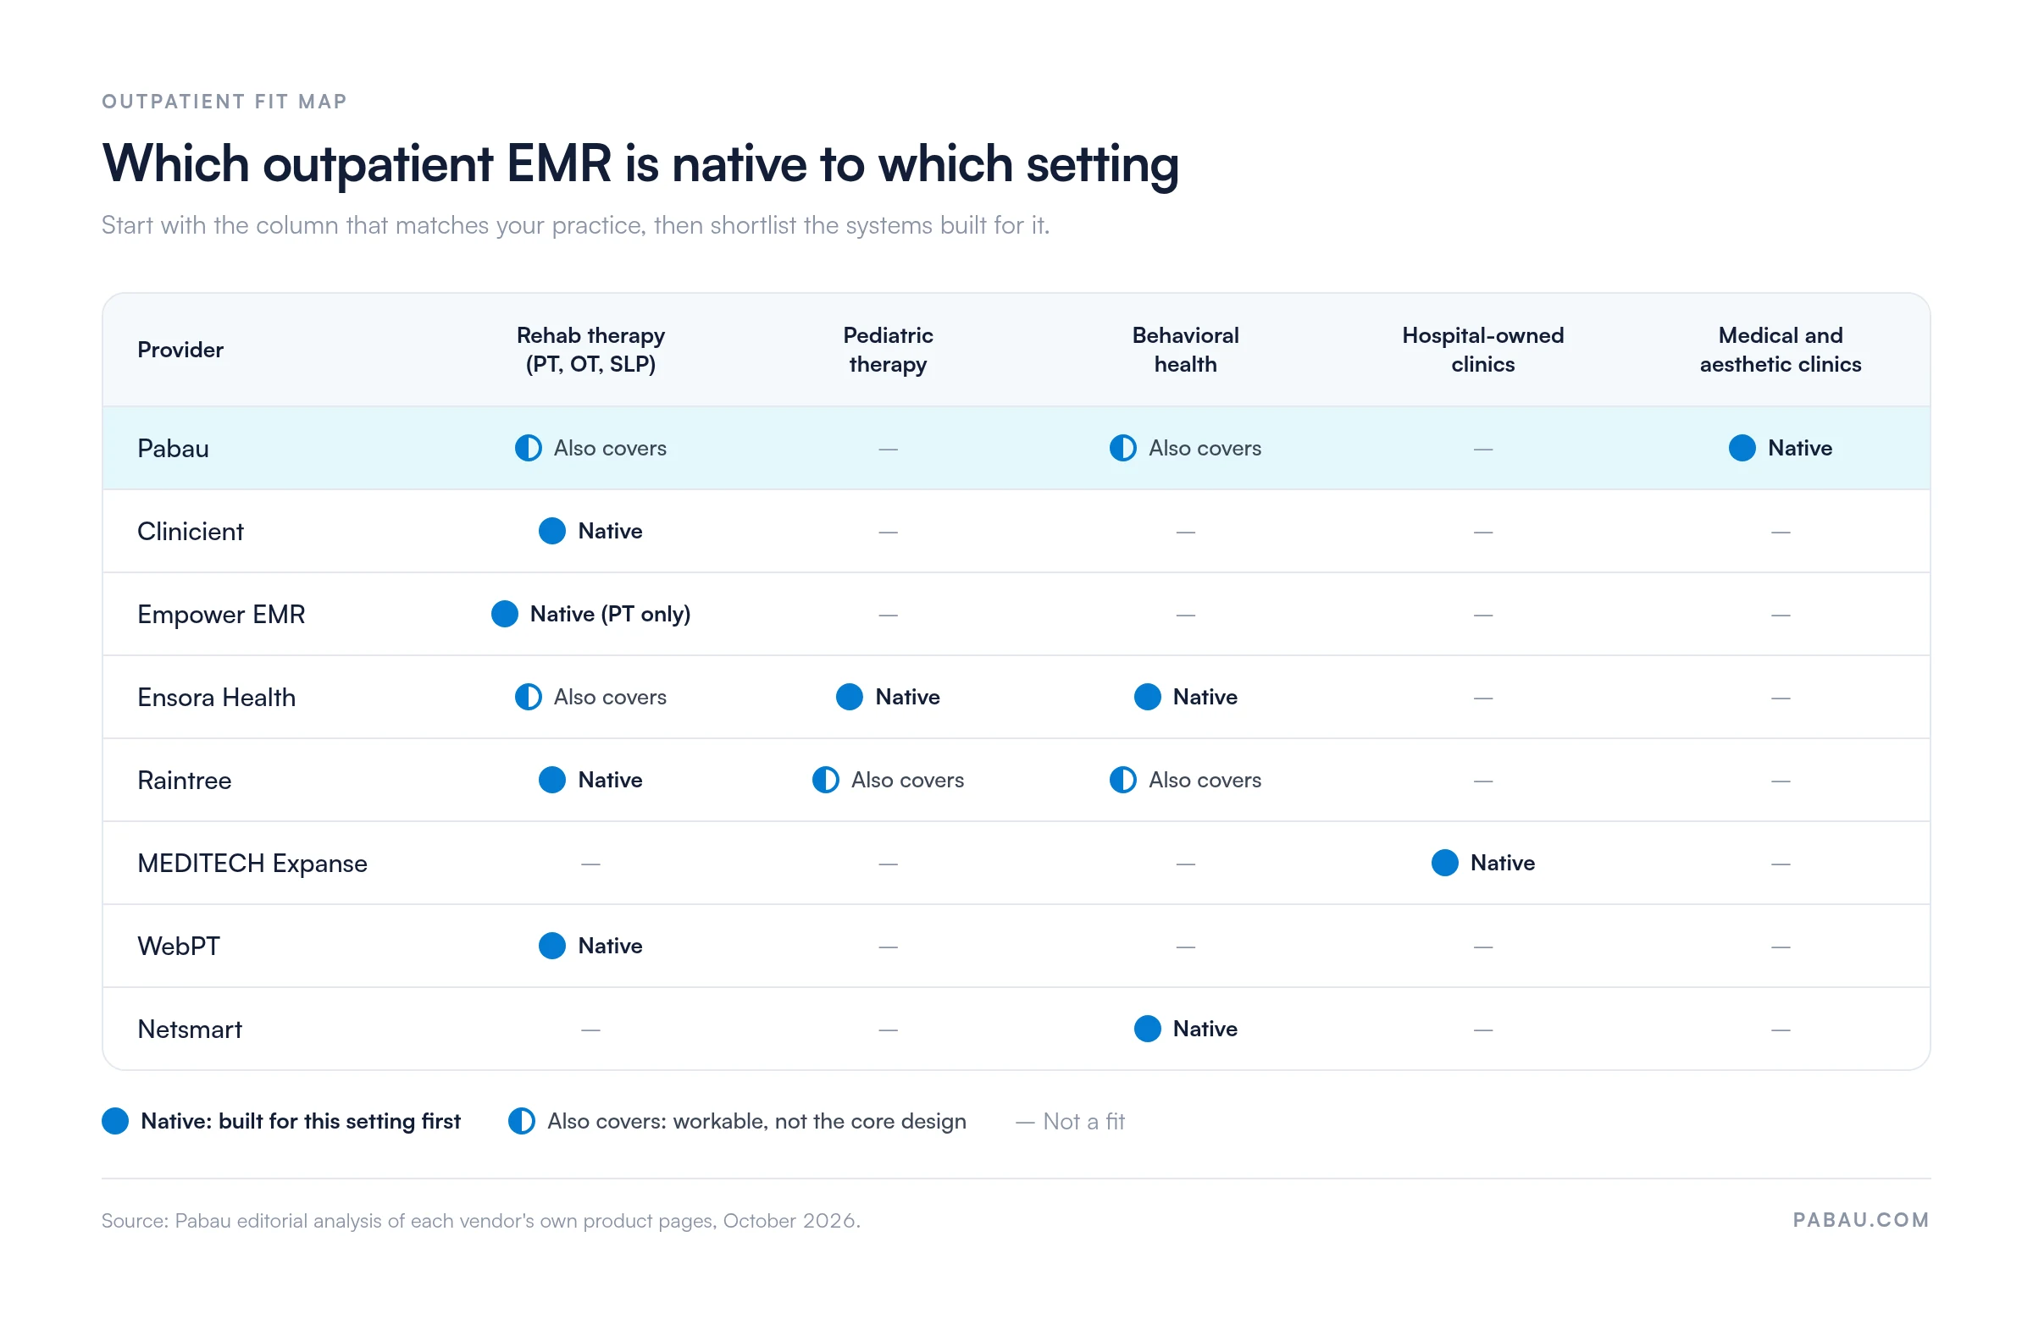Select the MEDITECH Expanse provider name

point(252,863)
